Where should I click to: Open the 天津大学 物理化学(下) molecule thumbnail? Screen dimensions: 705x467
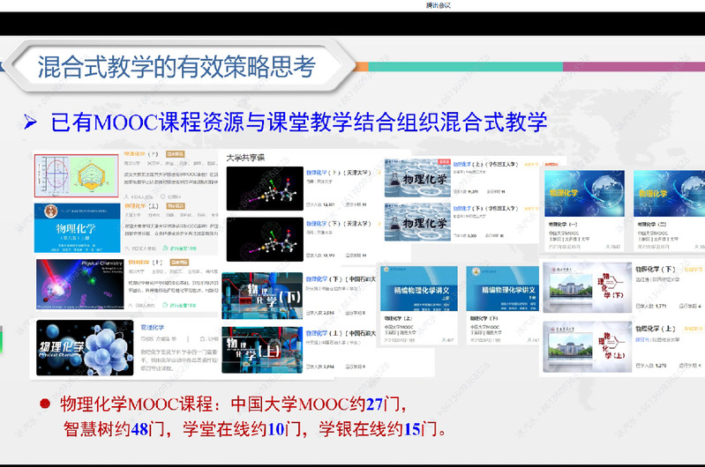pos(264,240)
